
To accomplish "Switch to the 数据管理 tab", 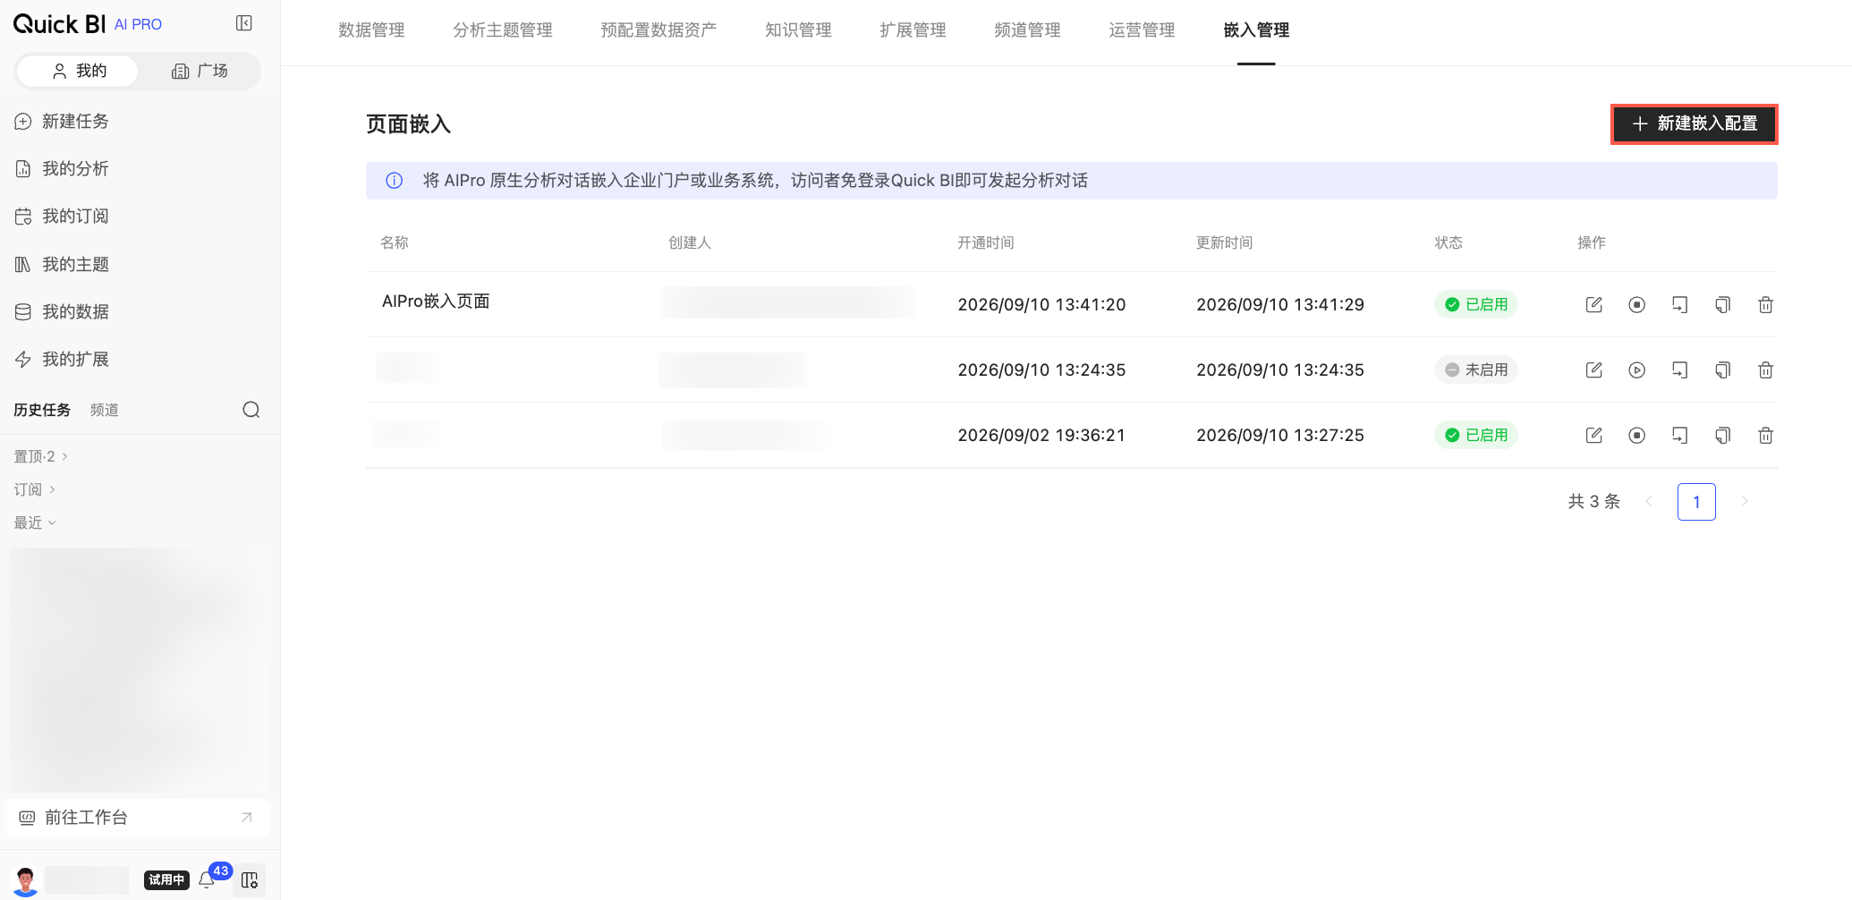I will tap(371, 30).
